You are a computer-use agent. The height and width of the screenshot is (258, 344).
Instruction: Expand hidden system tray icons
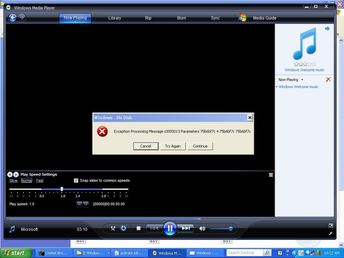(x=294, y=253)
